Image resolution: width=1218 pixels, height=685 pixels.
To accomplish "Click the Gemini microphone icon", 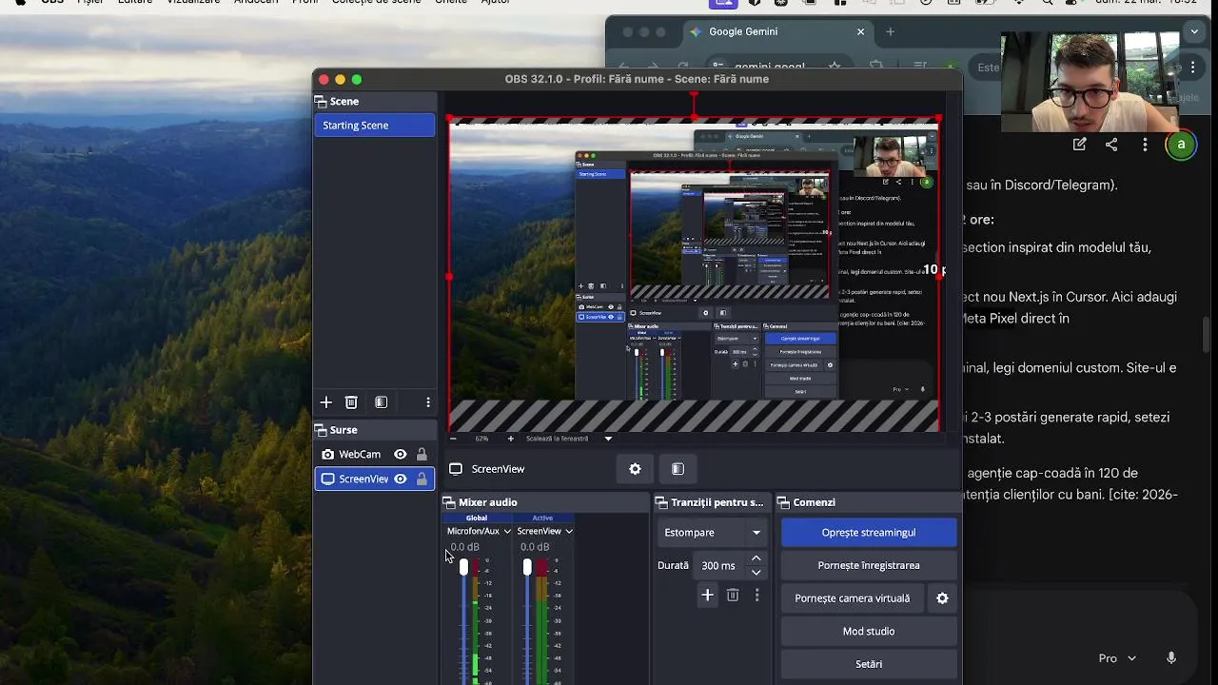I will (x=1171, y=658).
